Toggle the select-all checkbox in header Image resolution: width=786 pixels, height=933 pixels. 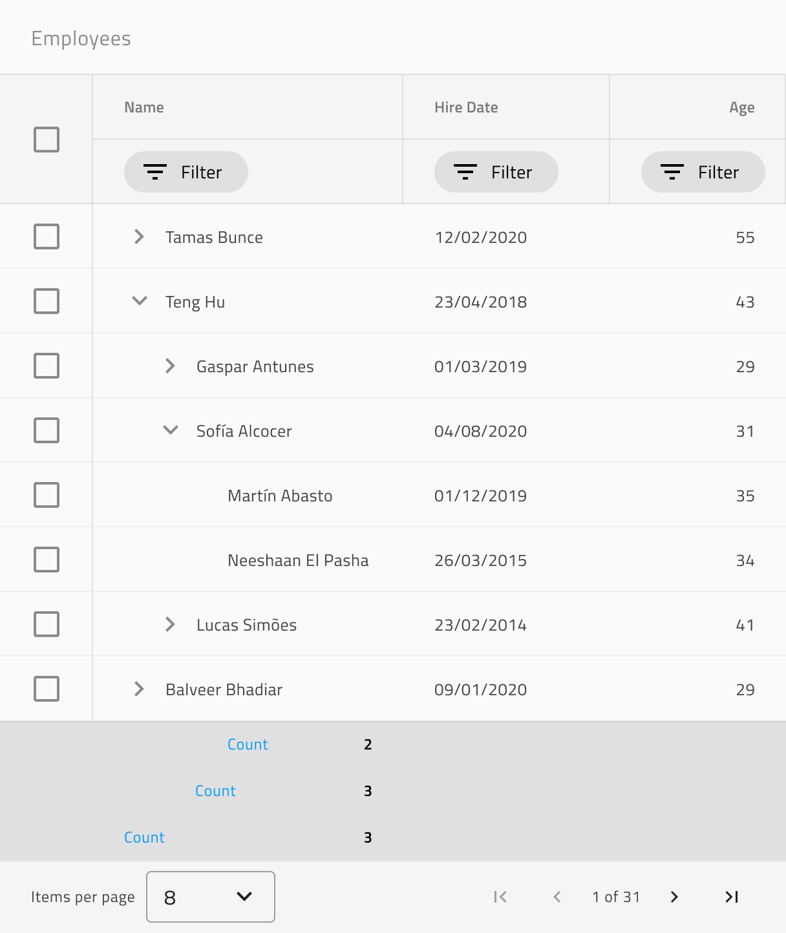tap(47, 140)
